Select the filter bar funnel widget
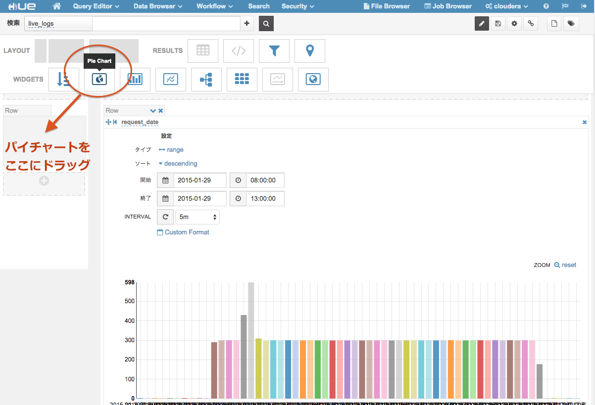This screenshot has width=595, height=405. (x=274, y=50)
